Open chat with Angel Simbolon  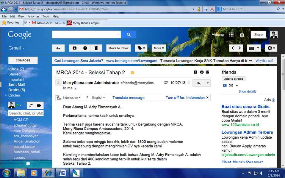coord(27,141)
